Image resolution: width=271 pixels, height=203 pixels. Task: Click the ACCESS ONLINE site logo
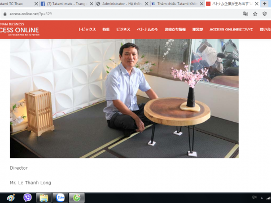click(19, 29)
